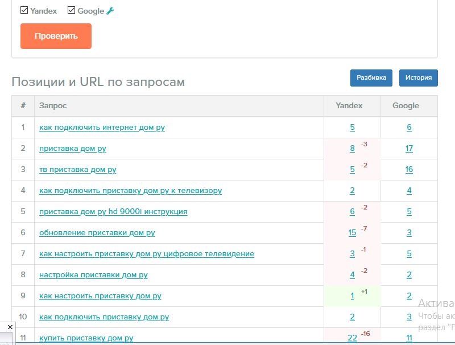Click the wrench icon next to Google
Image resolution: width=455 pixels, height=345 pixels.
click(110, 11)
